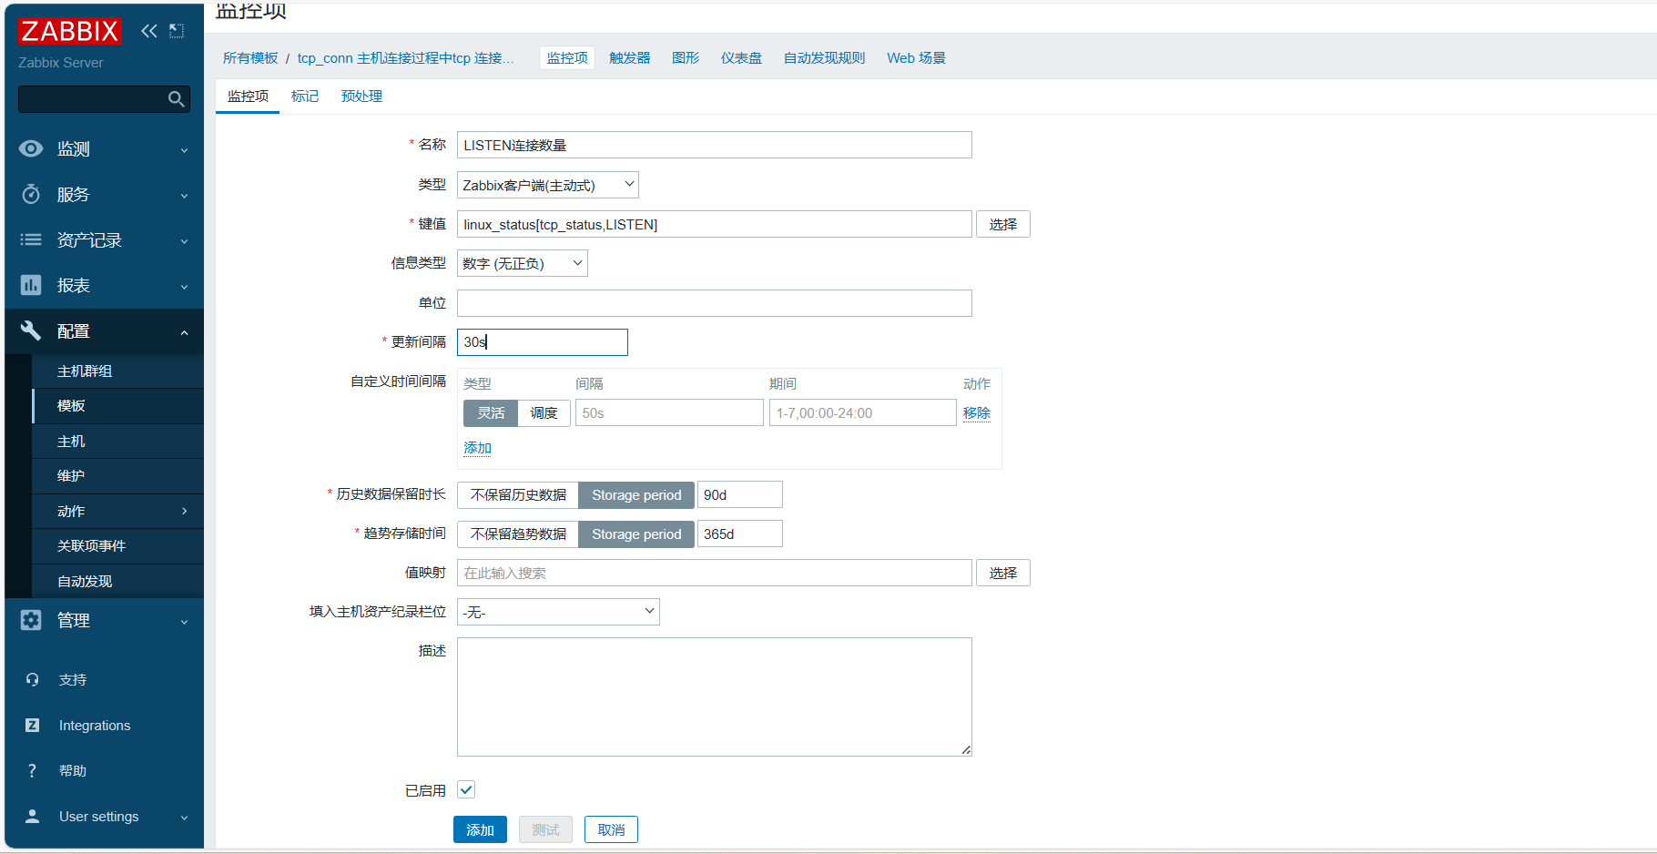Click the Integrations Z icon

coord(33,726)
